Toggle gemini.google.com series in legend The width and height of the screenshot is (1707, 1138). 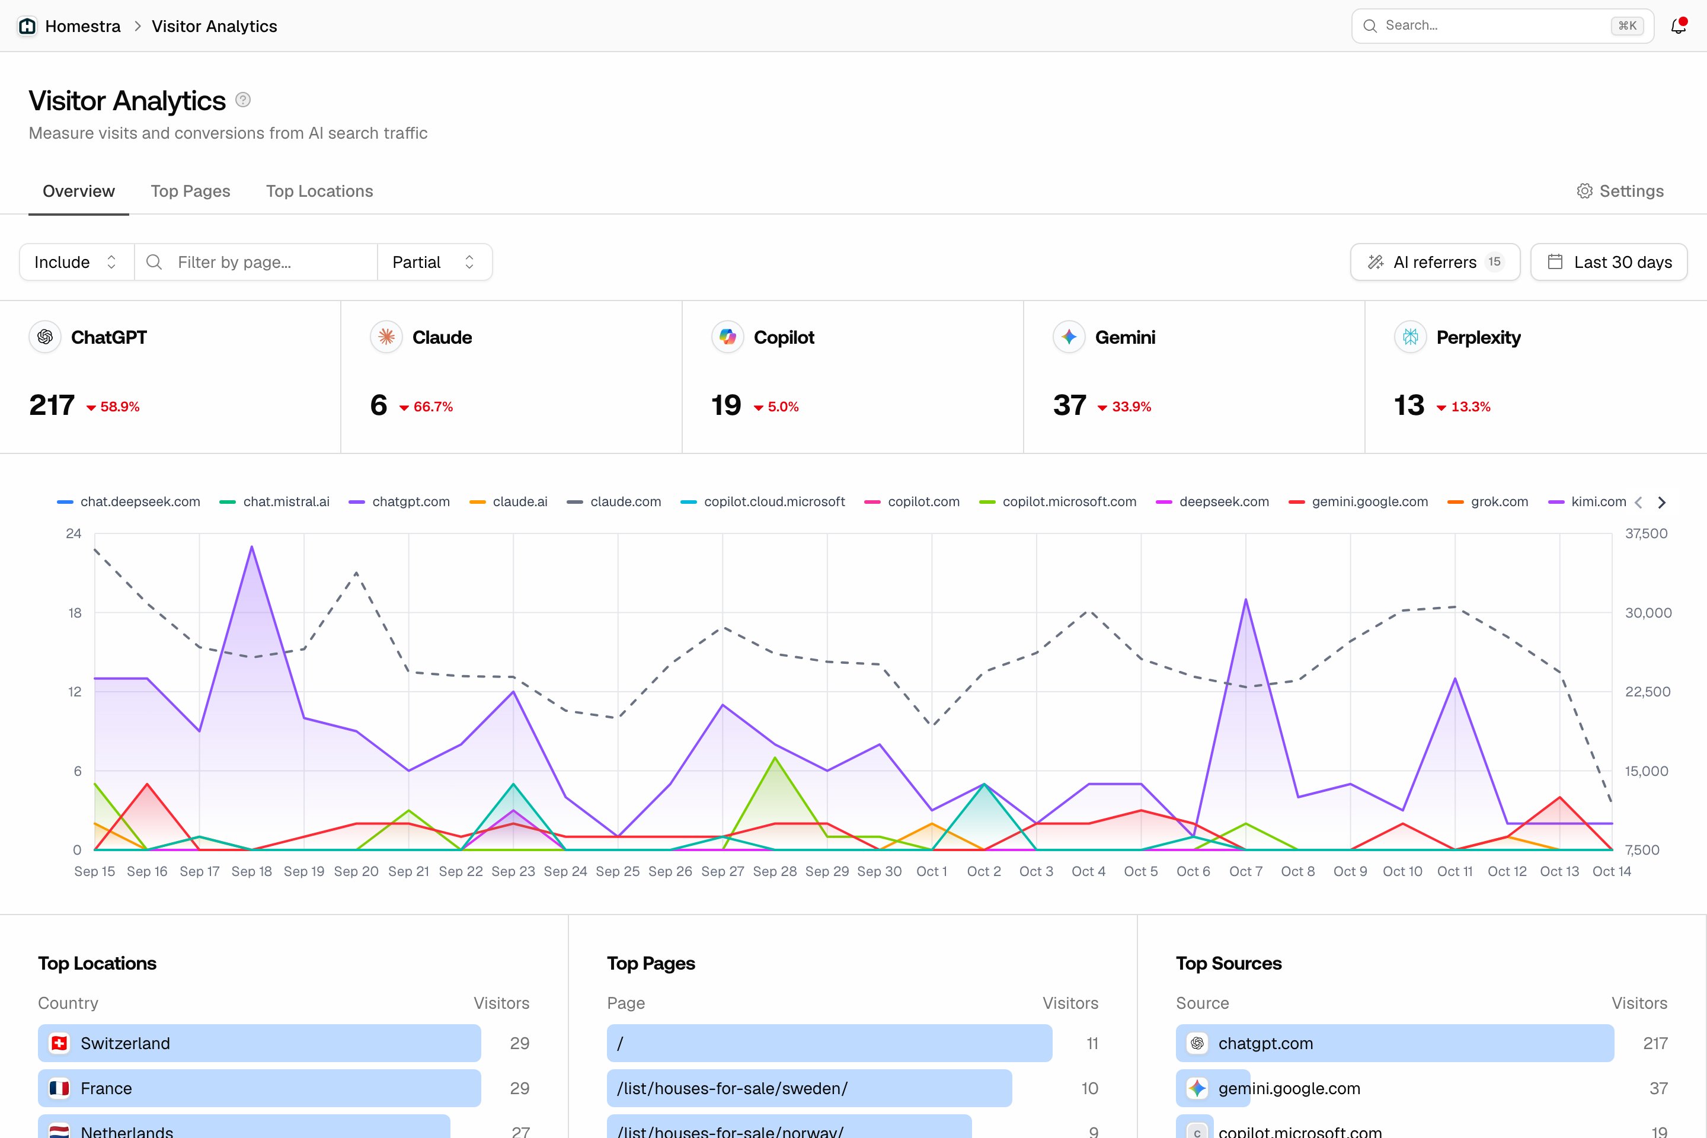[x=1358, y=501]
